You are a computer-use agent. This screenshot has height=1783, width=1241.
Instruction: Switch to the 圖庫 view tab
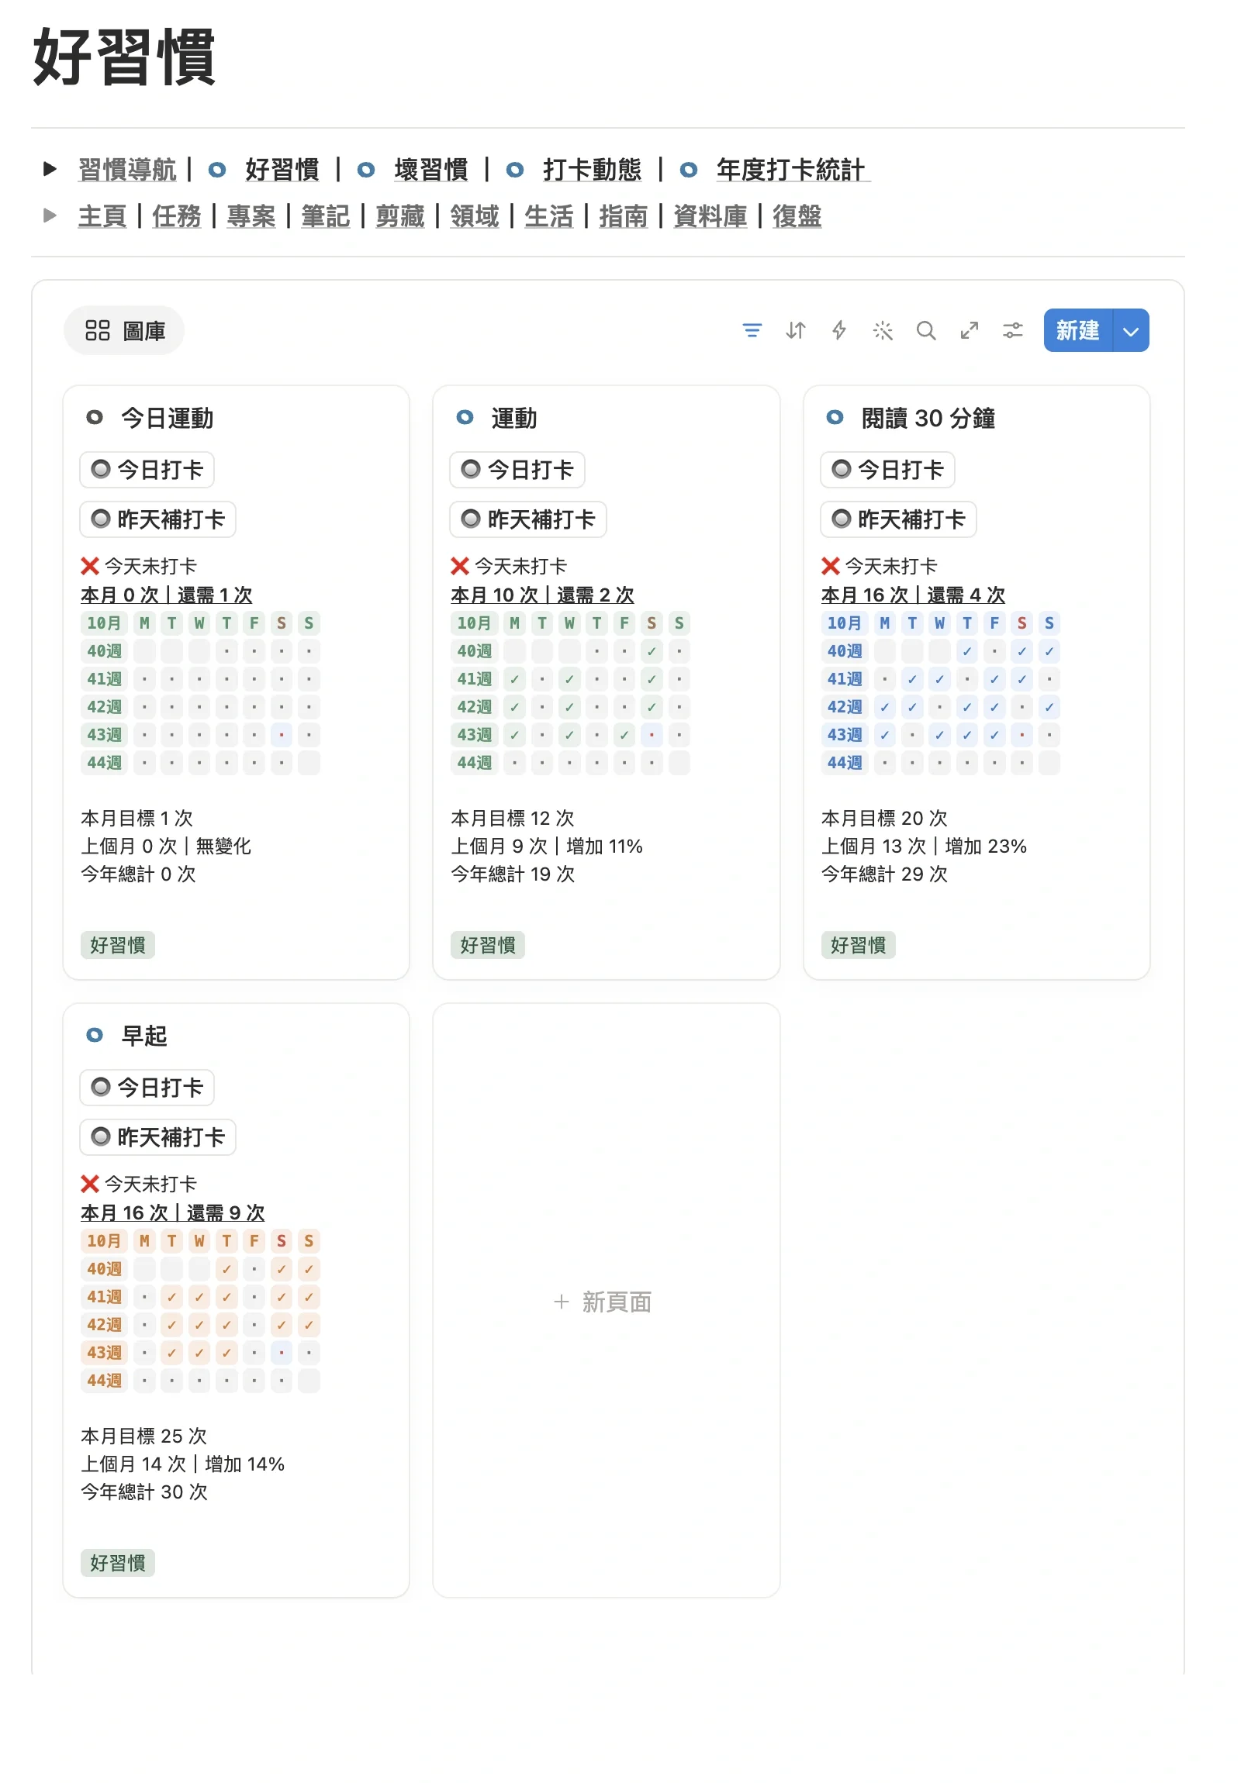pyautogui.click(x=124, y=331)
